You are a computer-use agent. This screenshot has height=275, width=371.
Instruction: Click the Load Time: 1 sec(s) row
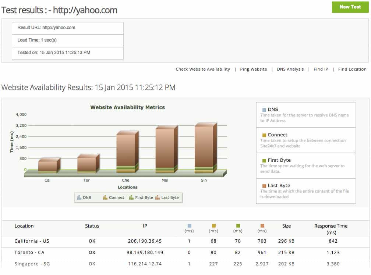(x=68, y=41)
